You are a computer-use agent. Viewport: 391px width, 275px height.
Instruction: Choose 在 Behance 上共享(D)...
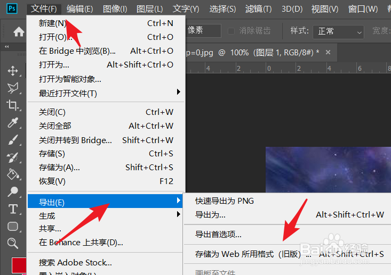tap(106, 243)
